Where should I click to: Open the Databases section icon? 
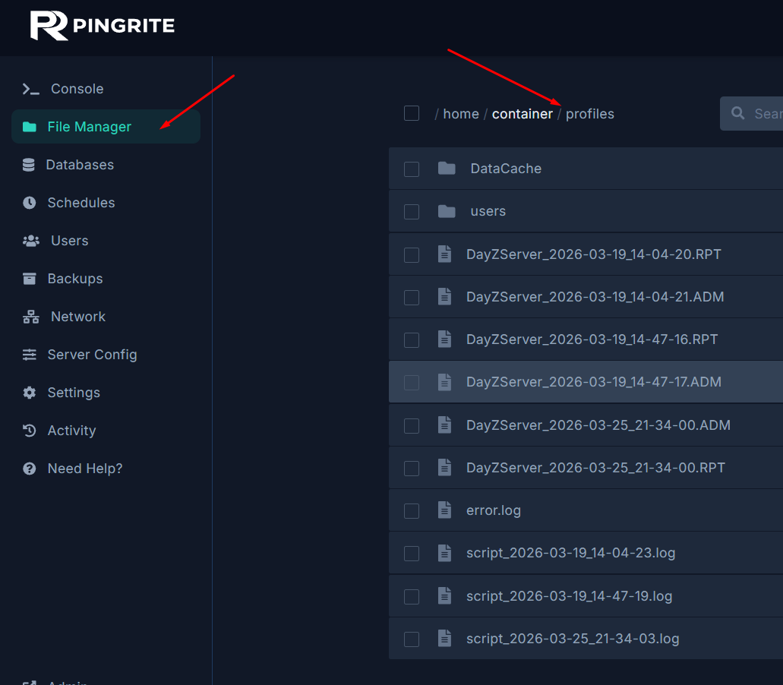coord(30,165)
